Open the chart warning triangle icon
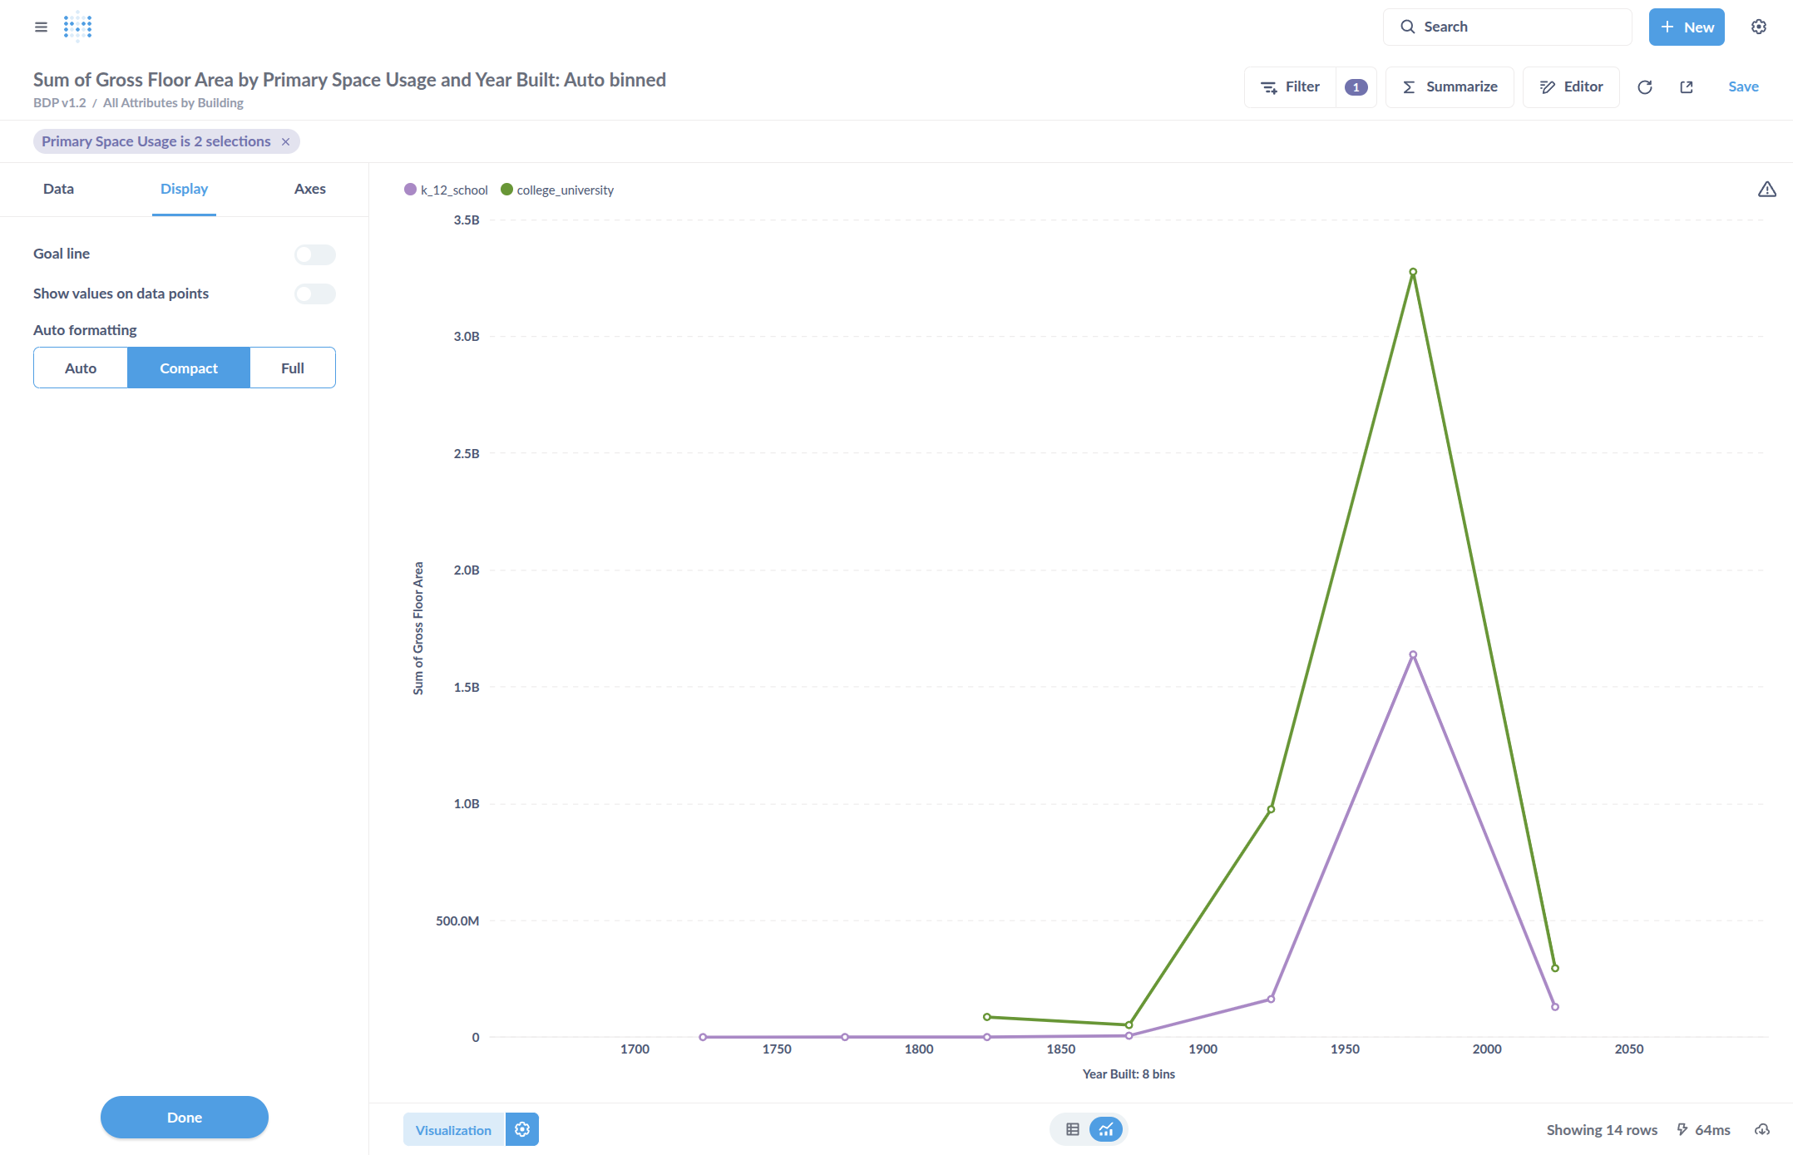 click(1766, 190)
